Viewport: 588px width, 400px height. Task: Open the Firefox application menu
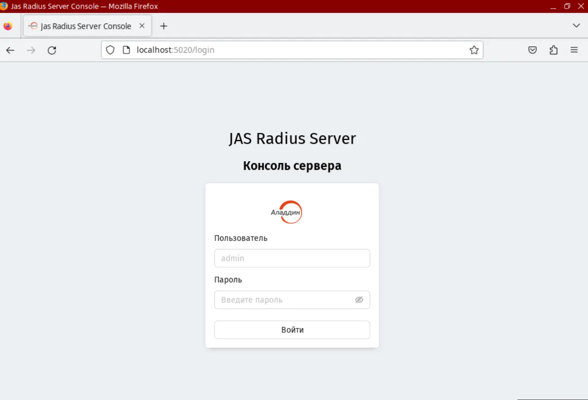click(574, 50)
